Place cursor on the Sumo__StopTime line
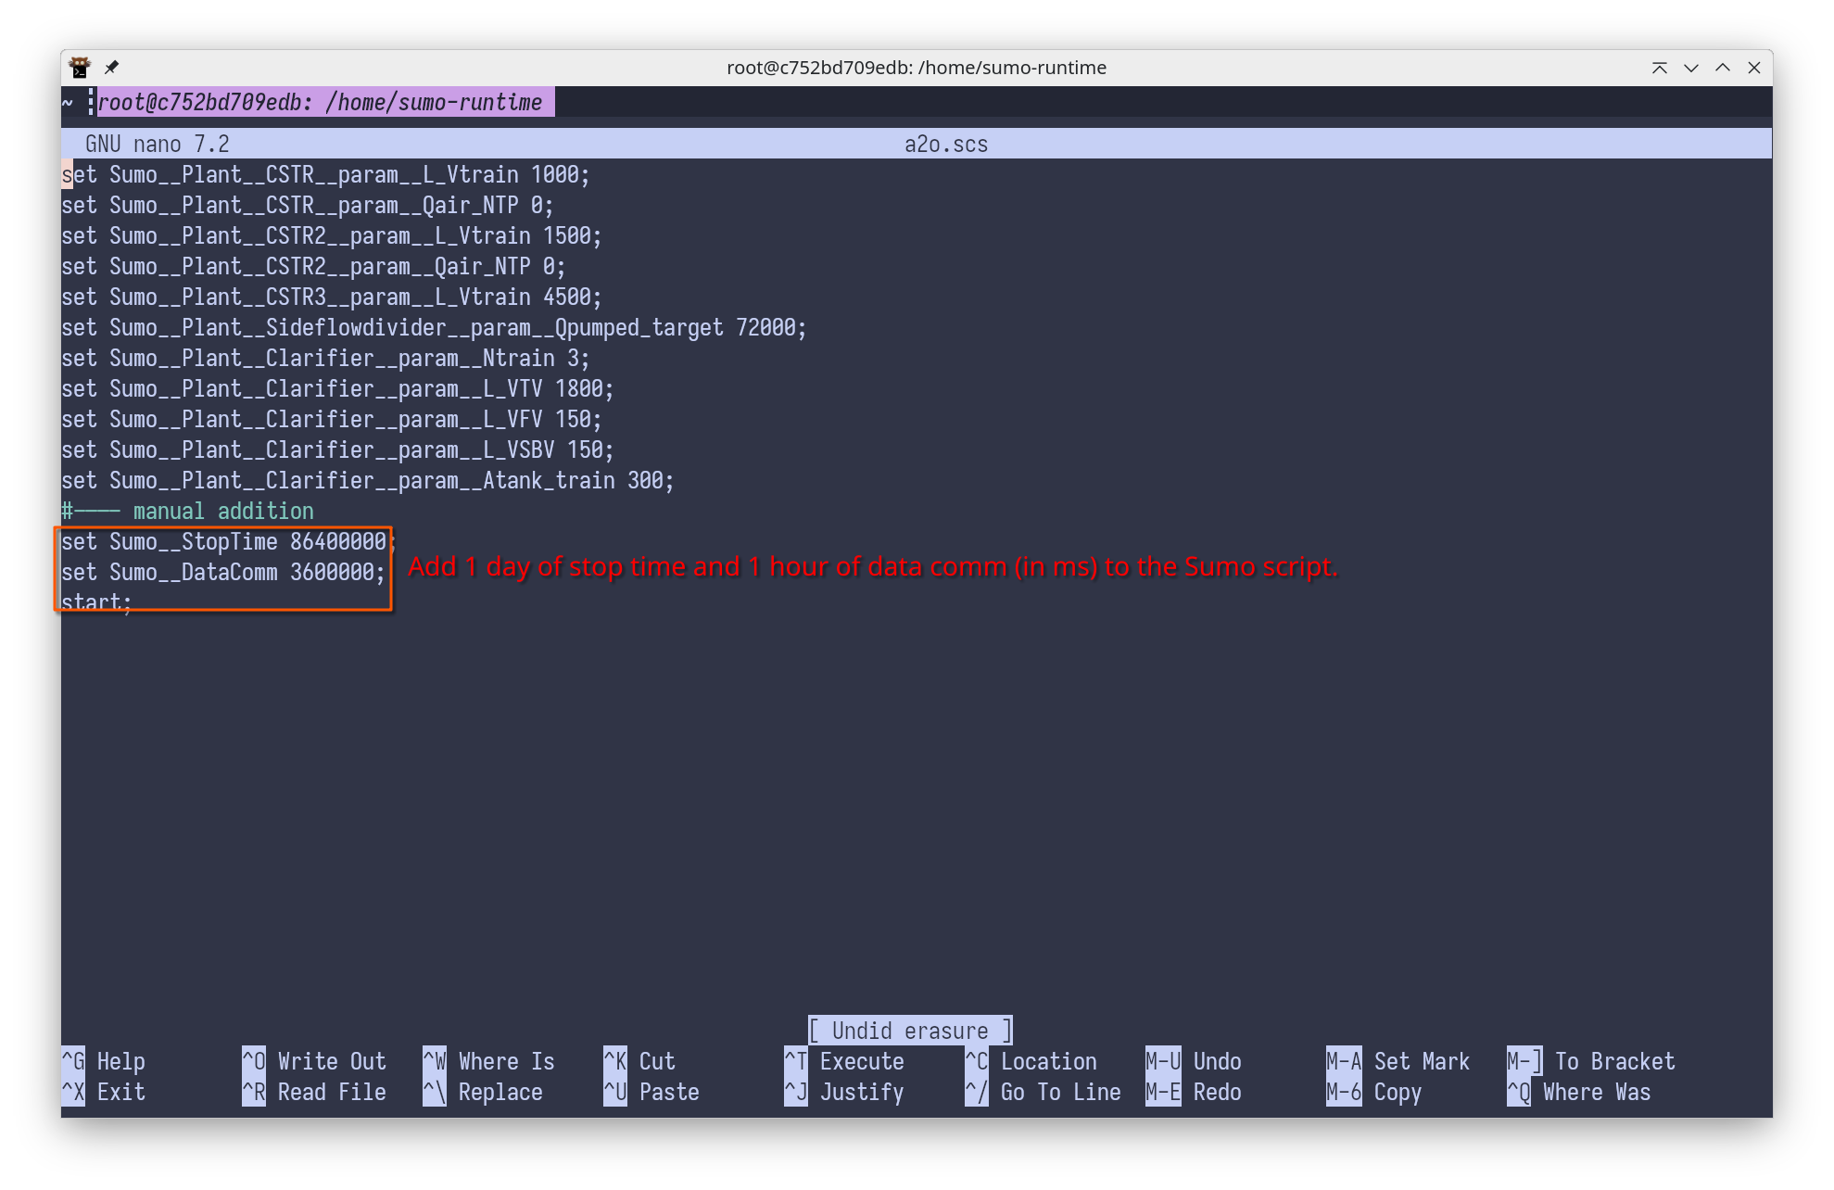 click(223, 542)
